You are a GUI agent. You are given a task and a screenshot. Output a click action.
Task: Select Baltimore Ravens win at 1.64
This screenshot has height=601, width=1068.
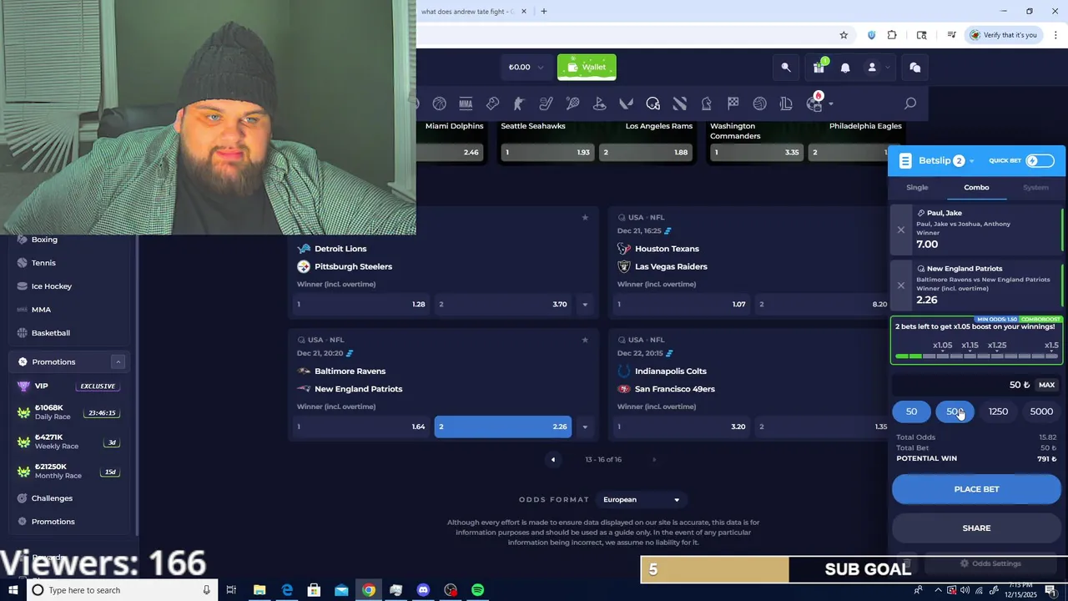[360, 427]
